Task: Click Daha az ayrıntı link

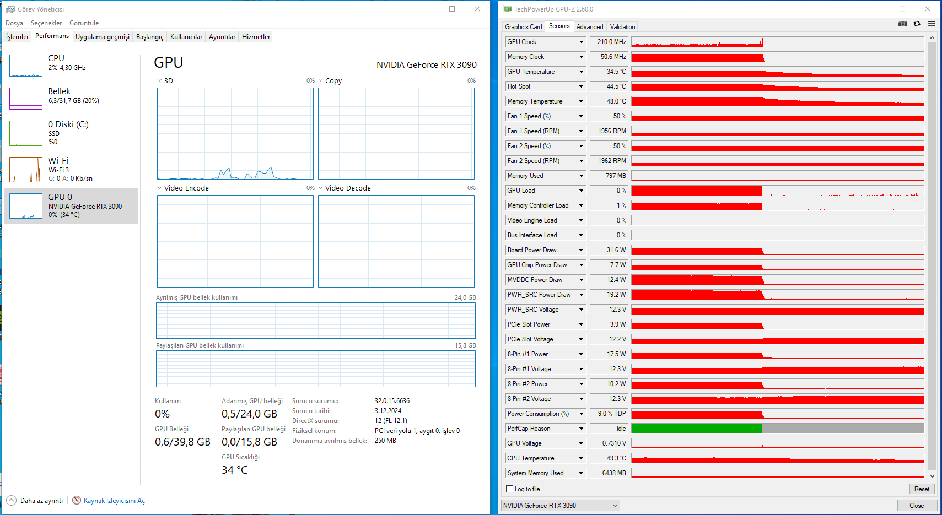Action: pos(41,501)
